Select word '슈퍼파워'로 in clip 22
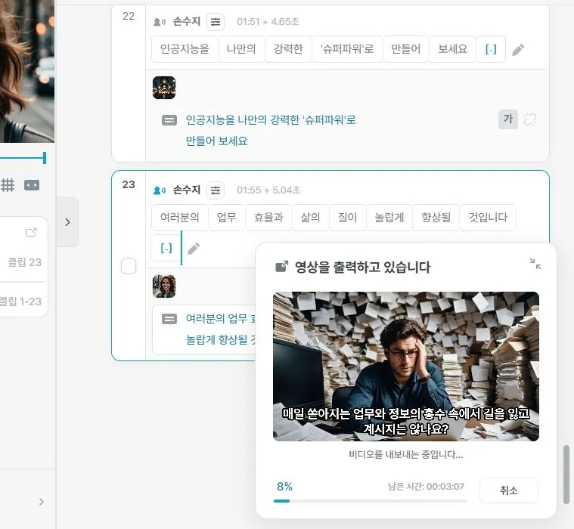 (x=347, y=49)
